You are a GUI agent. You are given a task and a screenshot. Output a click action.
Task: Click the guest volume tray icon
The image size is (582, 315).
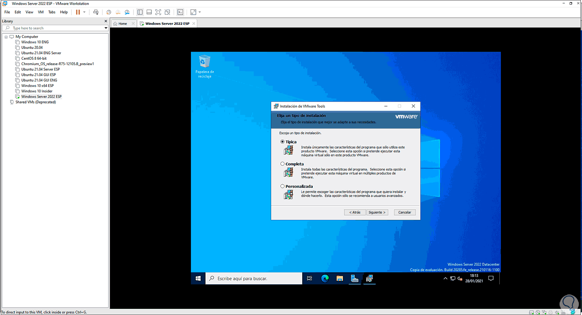(x=460, y=279)
